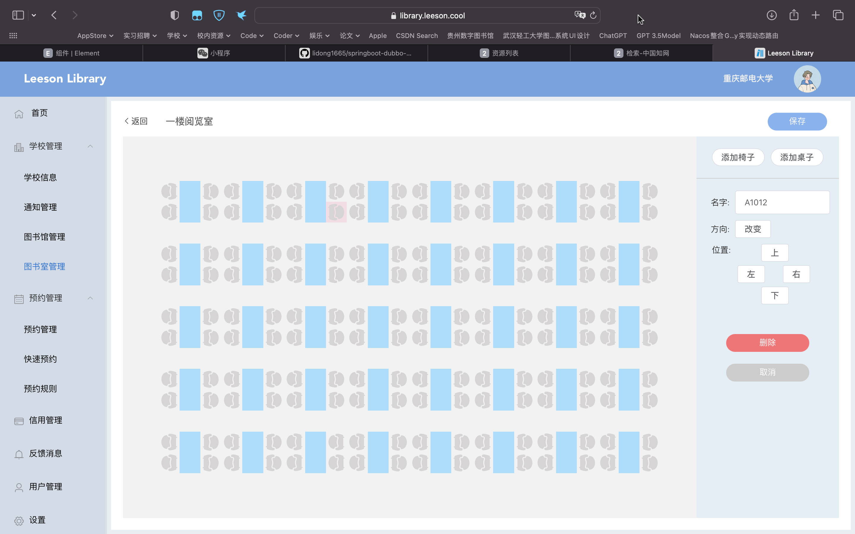
Task: Select the top-left chair in seat map
Action: coord(169,191)
